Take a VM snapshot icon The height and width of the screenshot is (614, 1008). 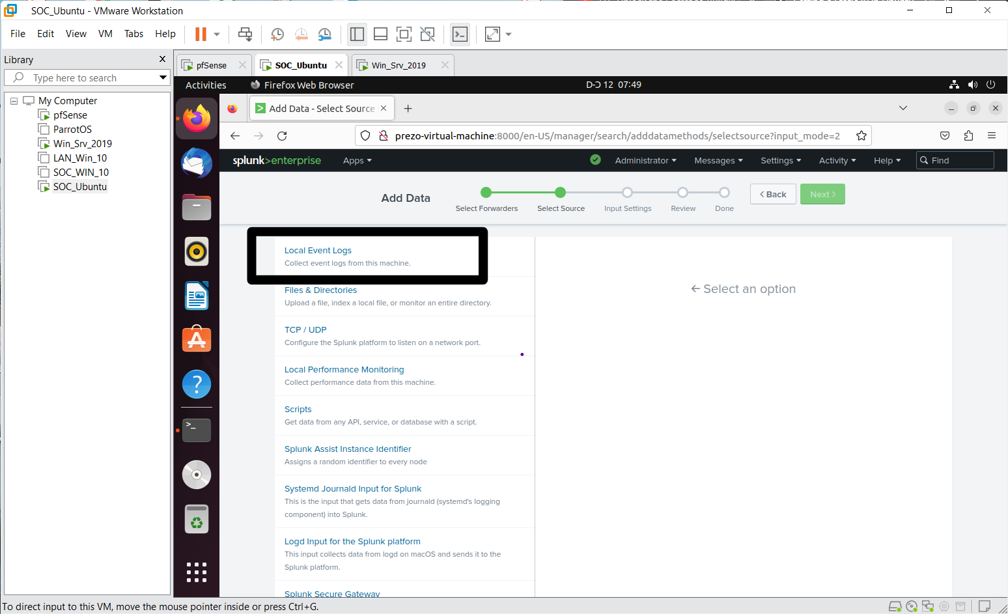pos(277,34)
